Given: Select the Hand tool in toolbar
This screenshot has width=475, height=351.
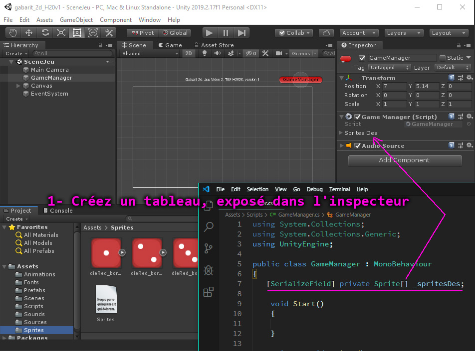Looking at the screenshot, I should tap(13, 33).
